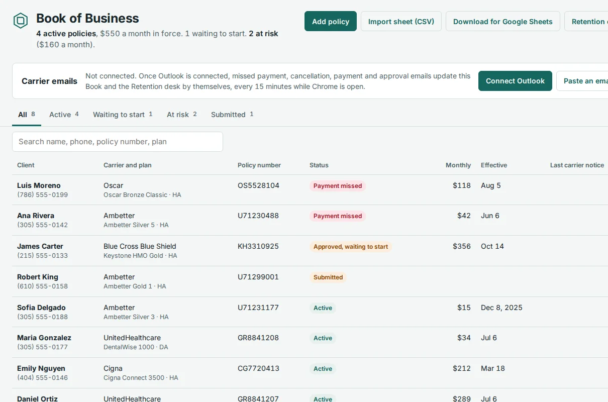
Task: Click Sofia Delgado's Active status badge
Action: point(323,308)
